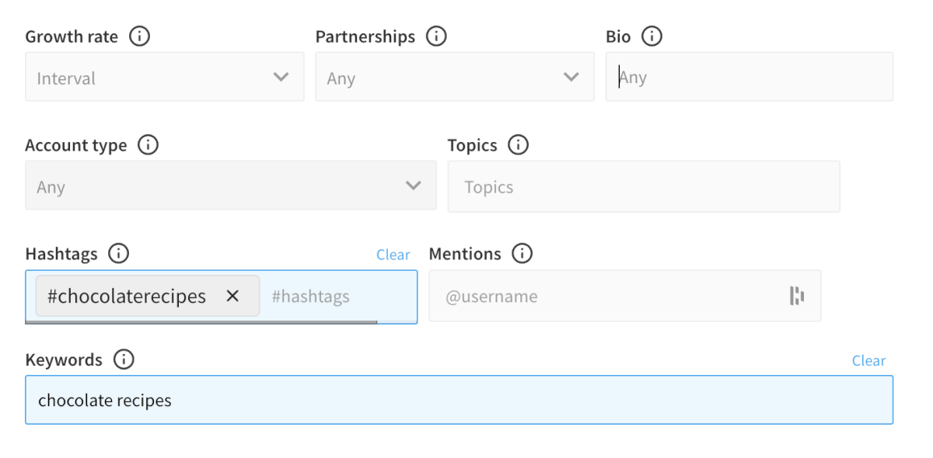Click the @username Mentions field
This screenshot has height=458, width=933.
tap(606, 296)
